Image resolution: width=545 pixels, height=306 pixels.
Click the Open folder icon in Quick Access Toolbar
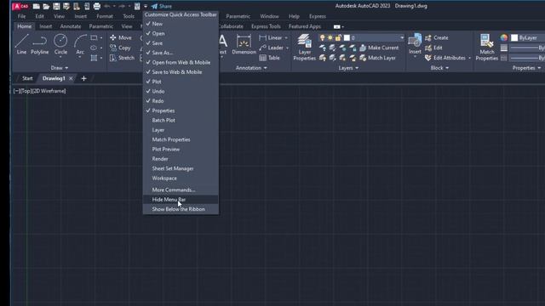[46, 6]
